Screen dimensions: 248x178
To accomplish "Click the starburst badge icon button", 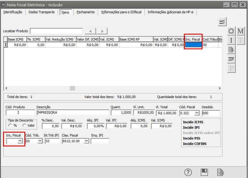I will point(231,31).
